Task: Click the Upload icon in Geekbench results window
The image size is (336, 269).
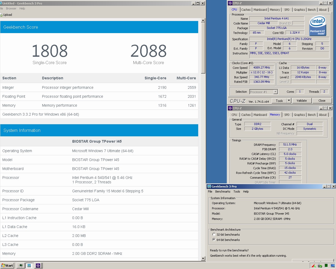Action: [x=1, y=15]
